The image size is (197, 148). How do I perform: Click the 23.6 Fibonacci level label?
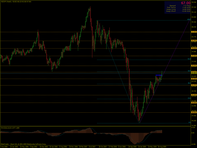click(x=189, y=98)
